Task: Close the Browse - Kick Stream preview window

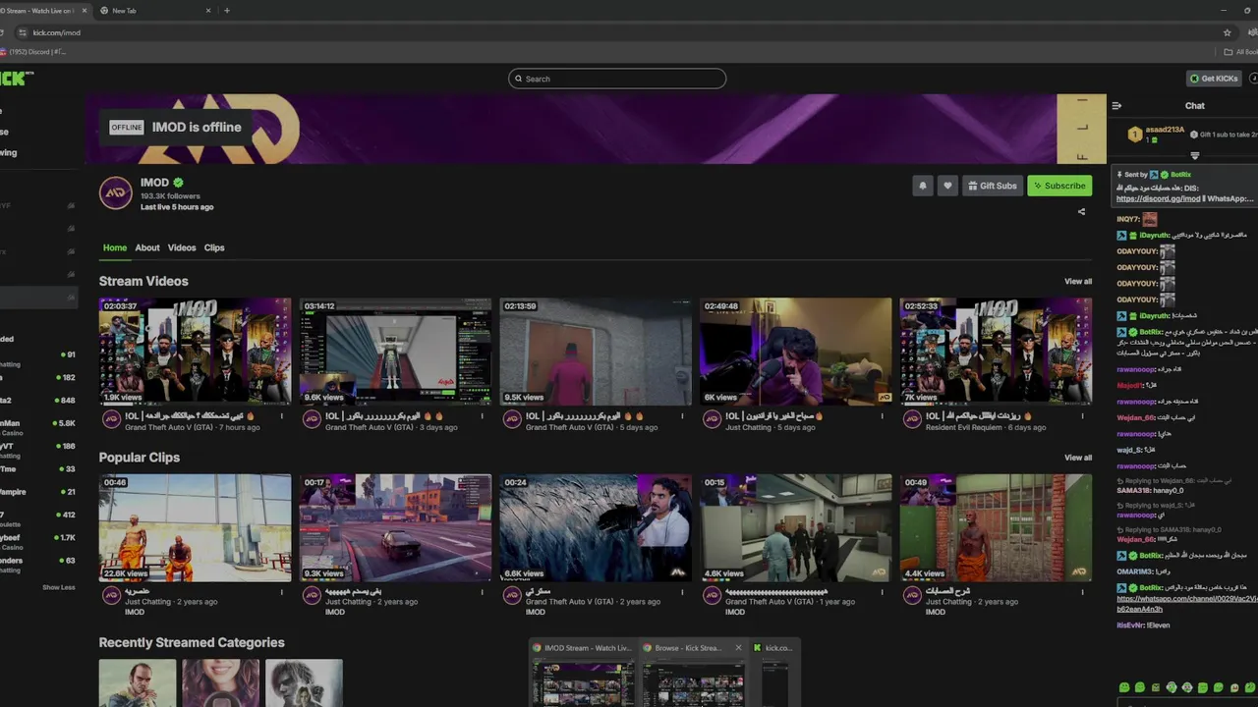Action: pyautogui.click(x=738, y=648)
